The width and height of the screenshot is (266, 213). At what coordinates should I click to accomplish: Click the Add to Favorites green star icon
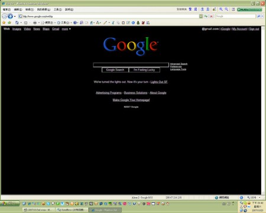click(x=9, y=23)
